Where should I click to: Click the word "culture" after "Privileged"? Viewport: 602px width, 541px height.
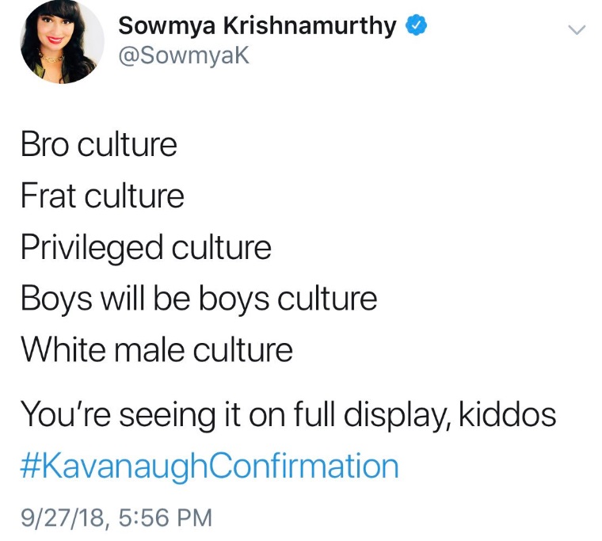[x=218, y=248]
